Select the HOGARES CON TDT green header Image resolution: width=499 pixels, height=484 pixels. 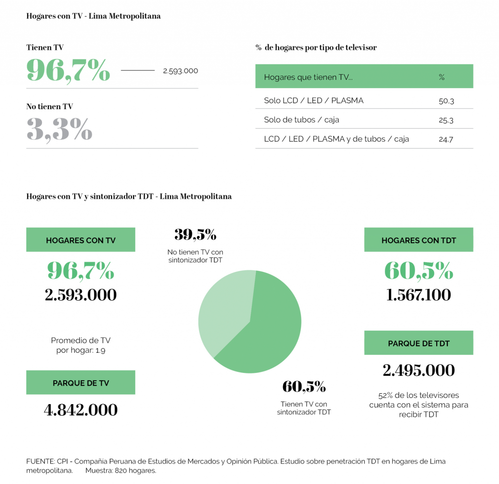pos(419,240)
